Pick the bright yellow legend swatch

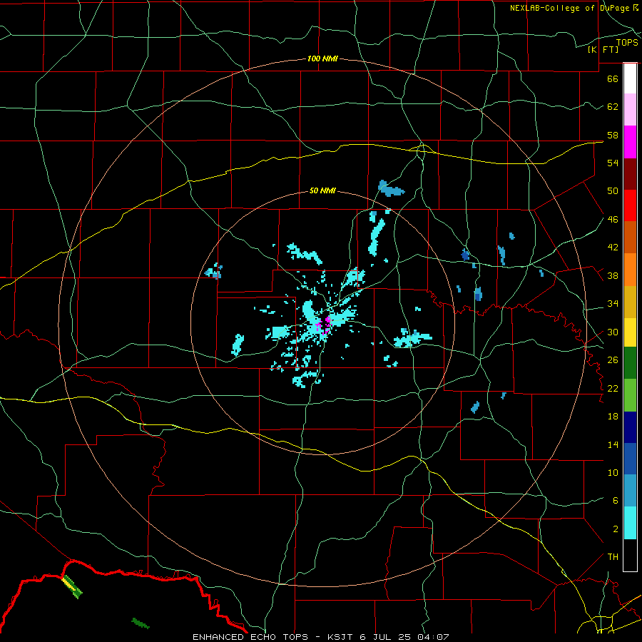(x=630, y=332)
